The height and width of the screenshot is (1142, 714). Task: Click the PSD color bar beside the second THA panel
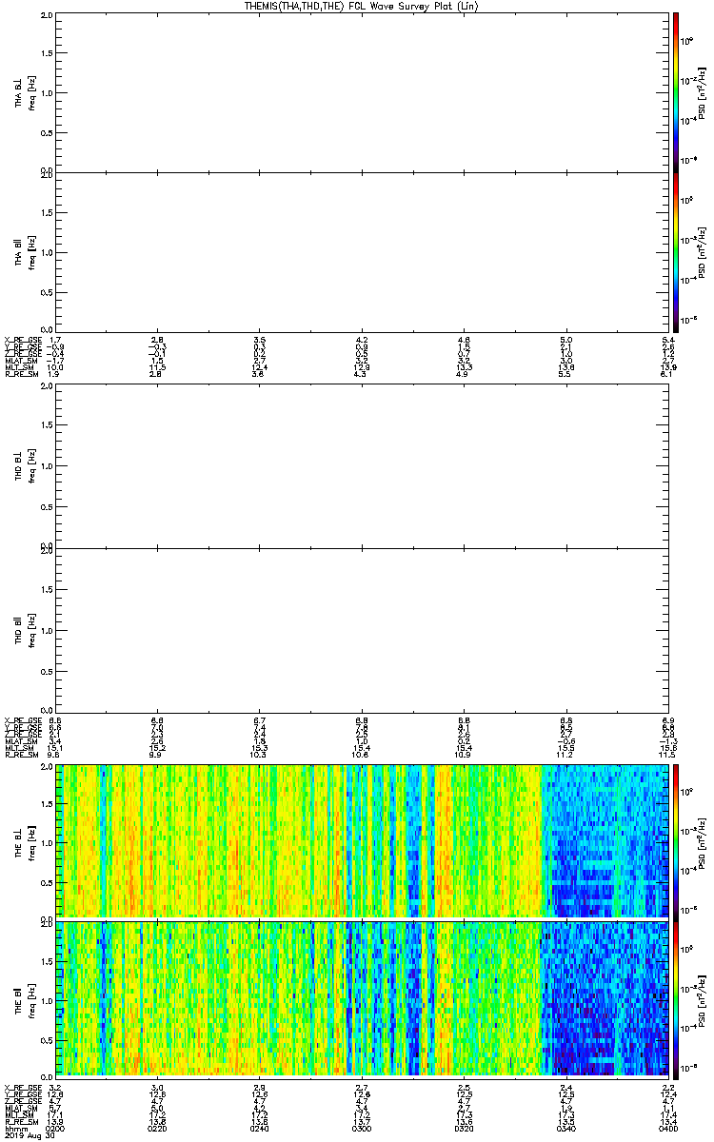pyautogui.click(x=675, y=253)
